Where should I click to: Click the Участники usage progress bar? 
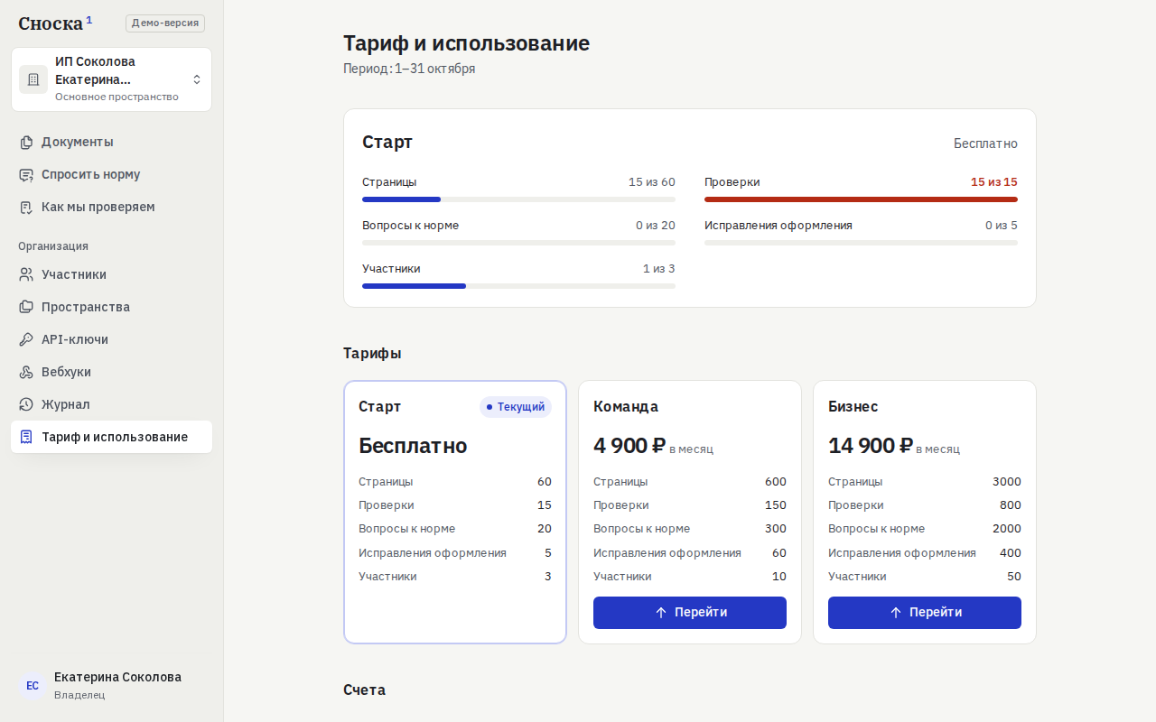pos(518,286)
